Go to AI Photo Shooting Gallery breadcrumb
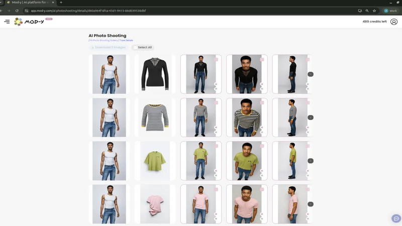 [104, 41]
